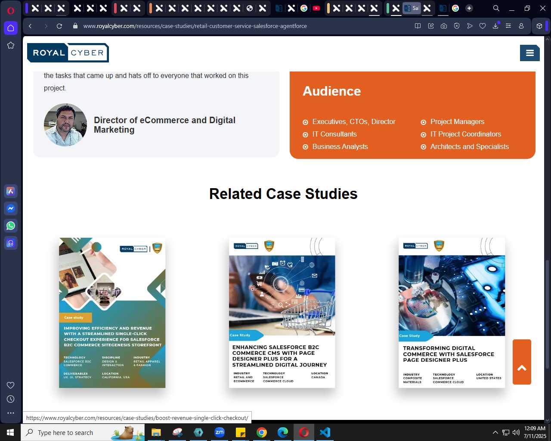Viewport: 551px width, 441px height.
Task: Open Transforming Digital Commerce case study
Action: (x=452, y=313)
